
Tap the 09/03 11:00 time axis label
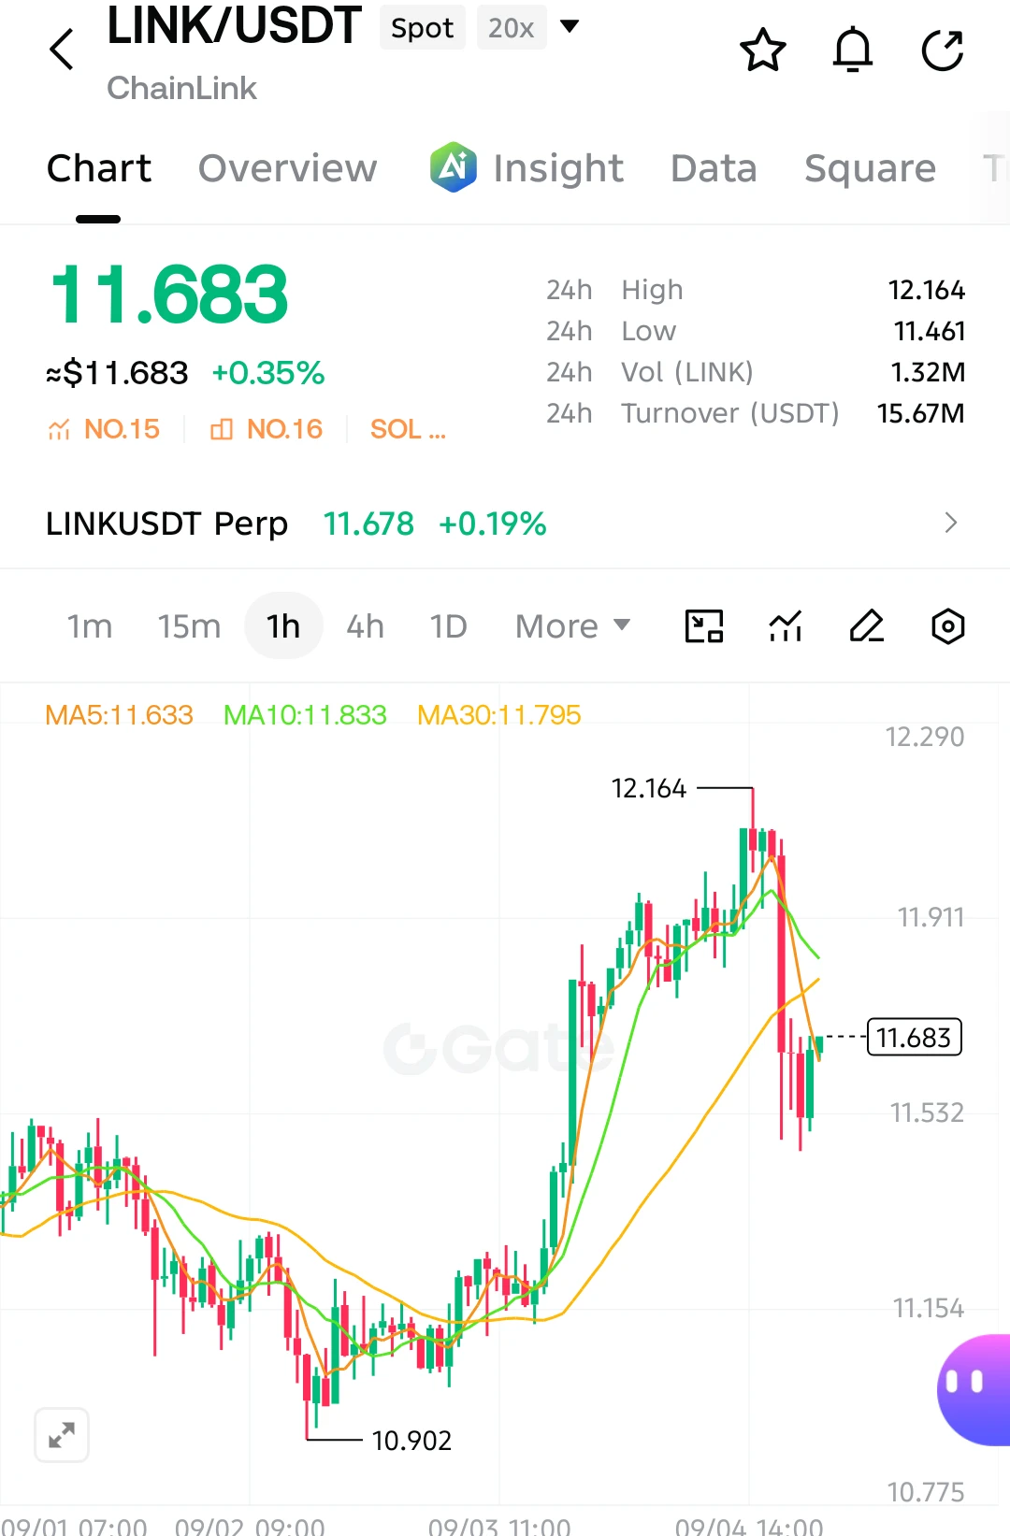[498, 1527]
